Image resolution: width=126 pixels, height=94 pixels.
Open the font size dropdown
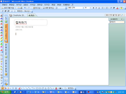pos(90,8)
